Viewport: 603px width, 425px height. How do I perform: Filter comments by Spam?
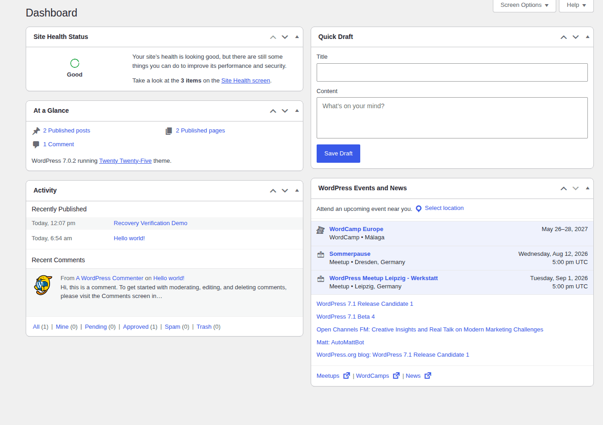pyautogui.click(x=173, y=327)
